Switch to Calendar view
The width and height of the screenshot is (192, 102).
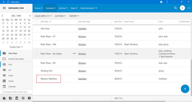pyautogui.click(x=16, y=86)
